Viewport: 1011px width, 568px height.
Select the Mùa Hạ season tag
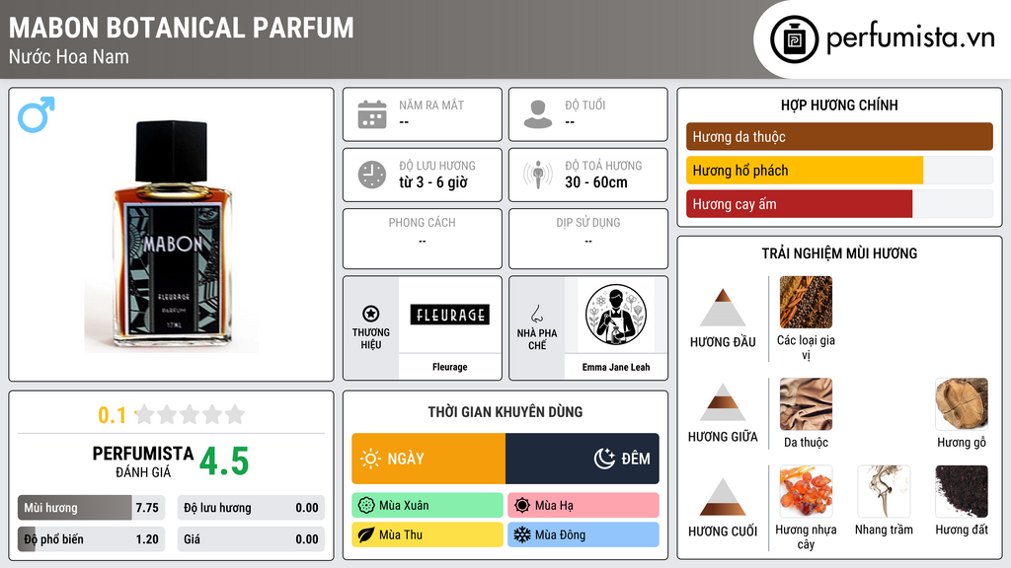(x=583, y=506)
